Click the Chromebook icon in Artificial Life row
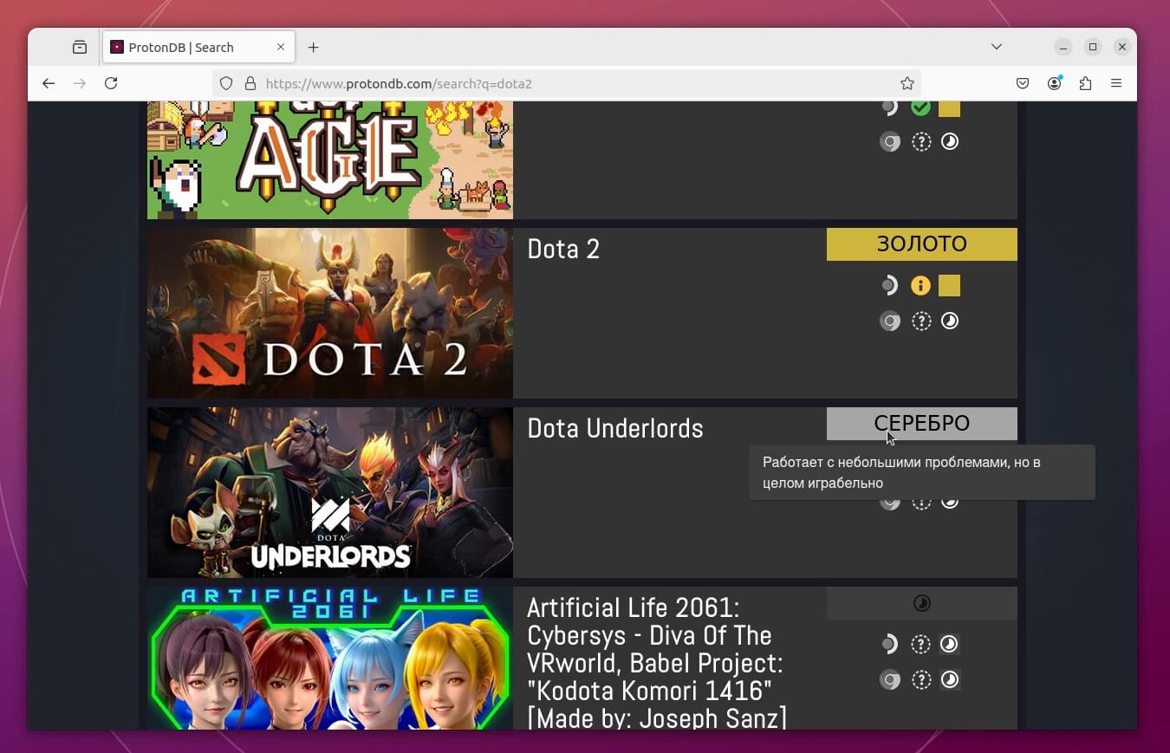This screenshot has height=753, width=1170. tap(890, 680)
